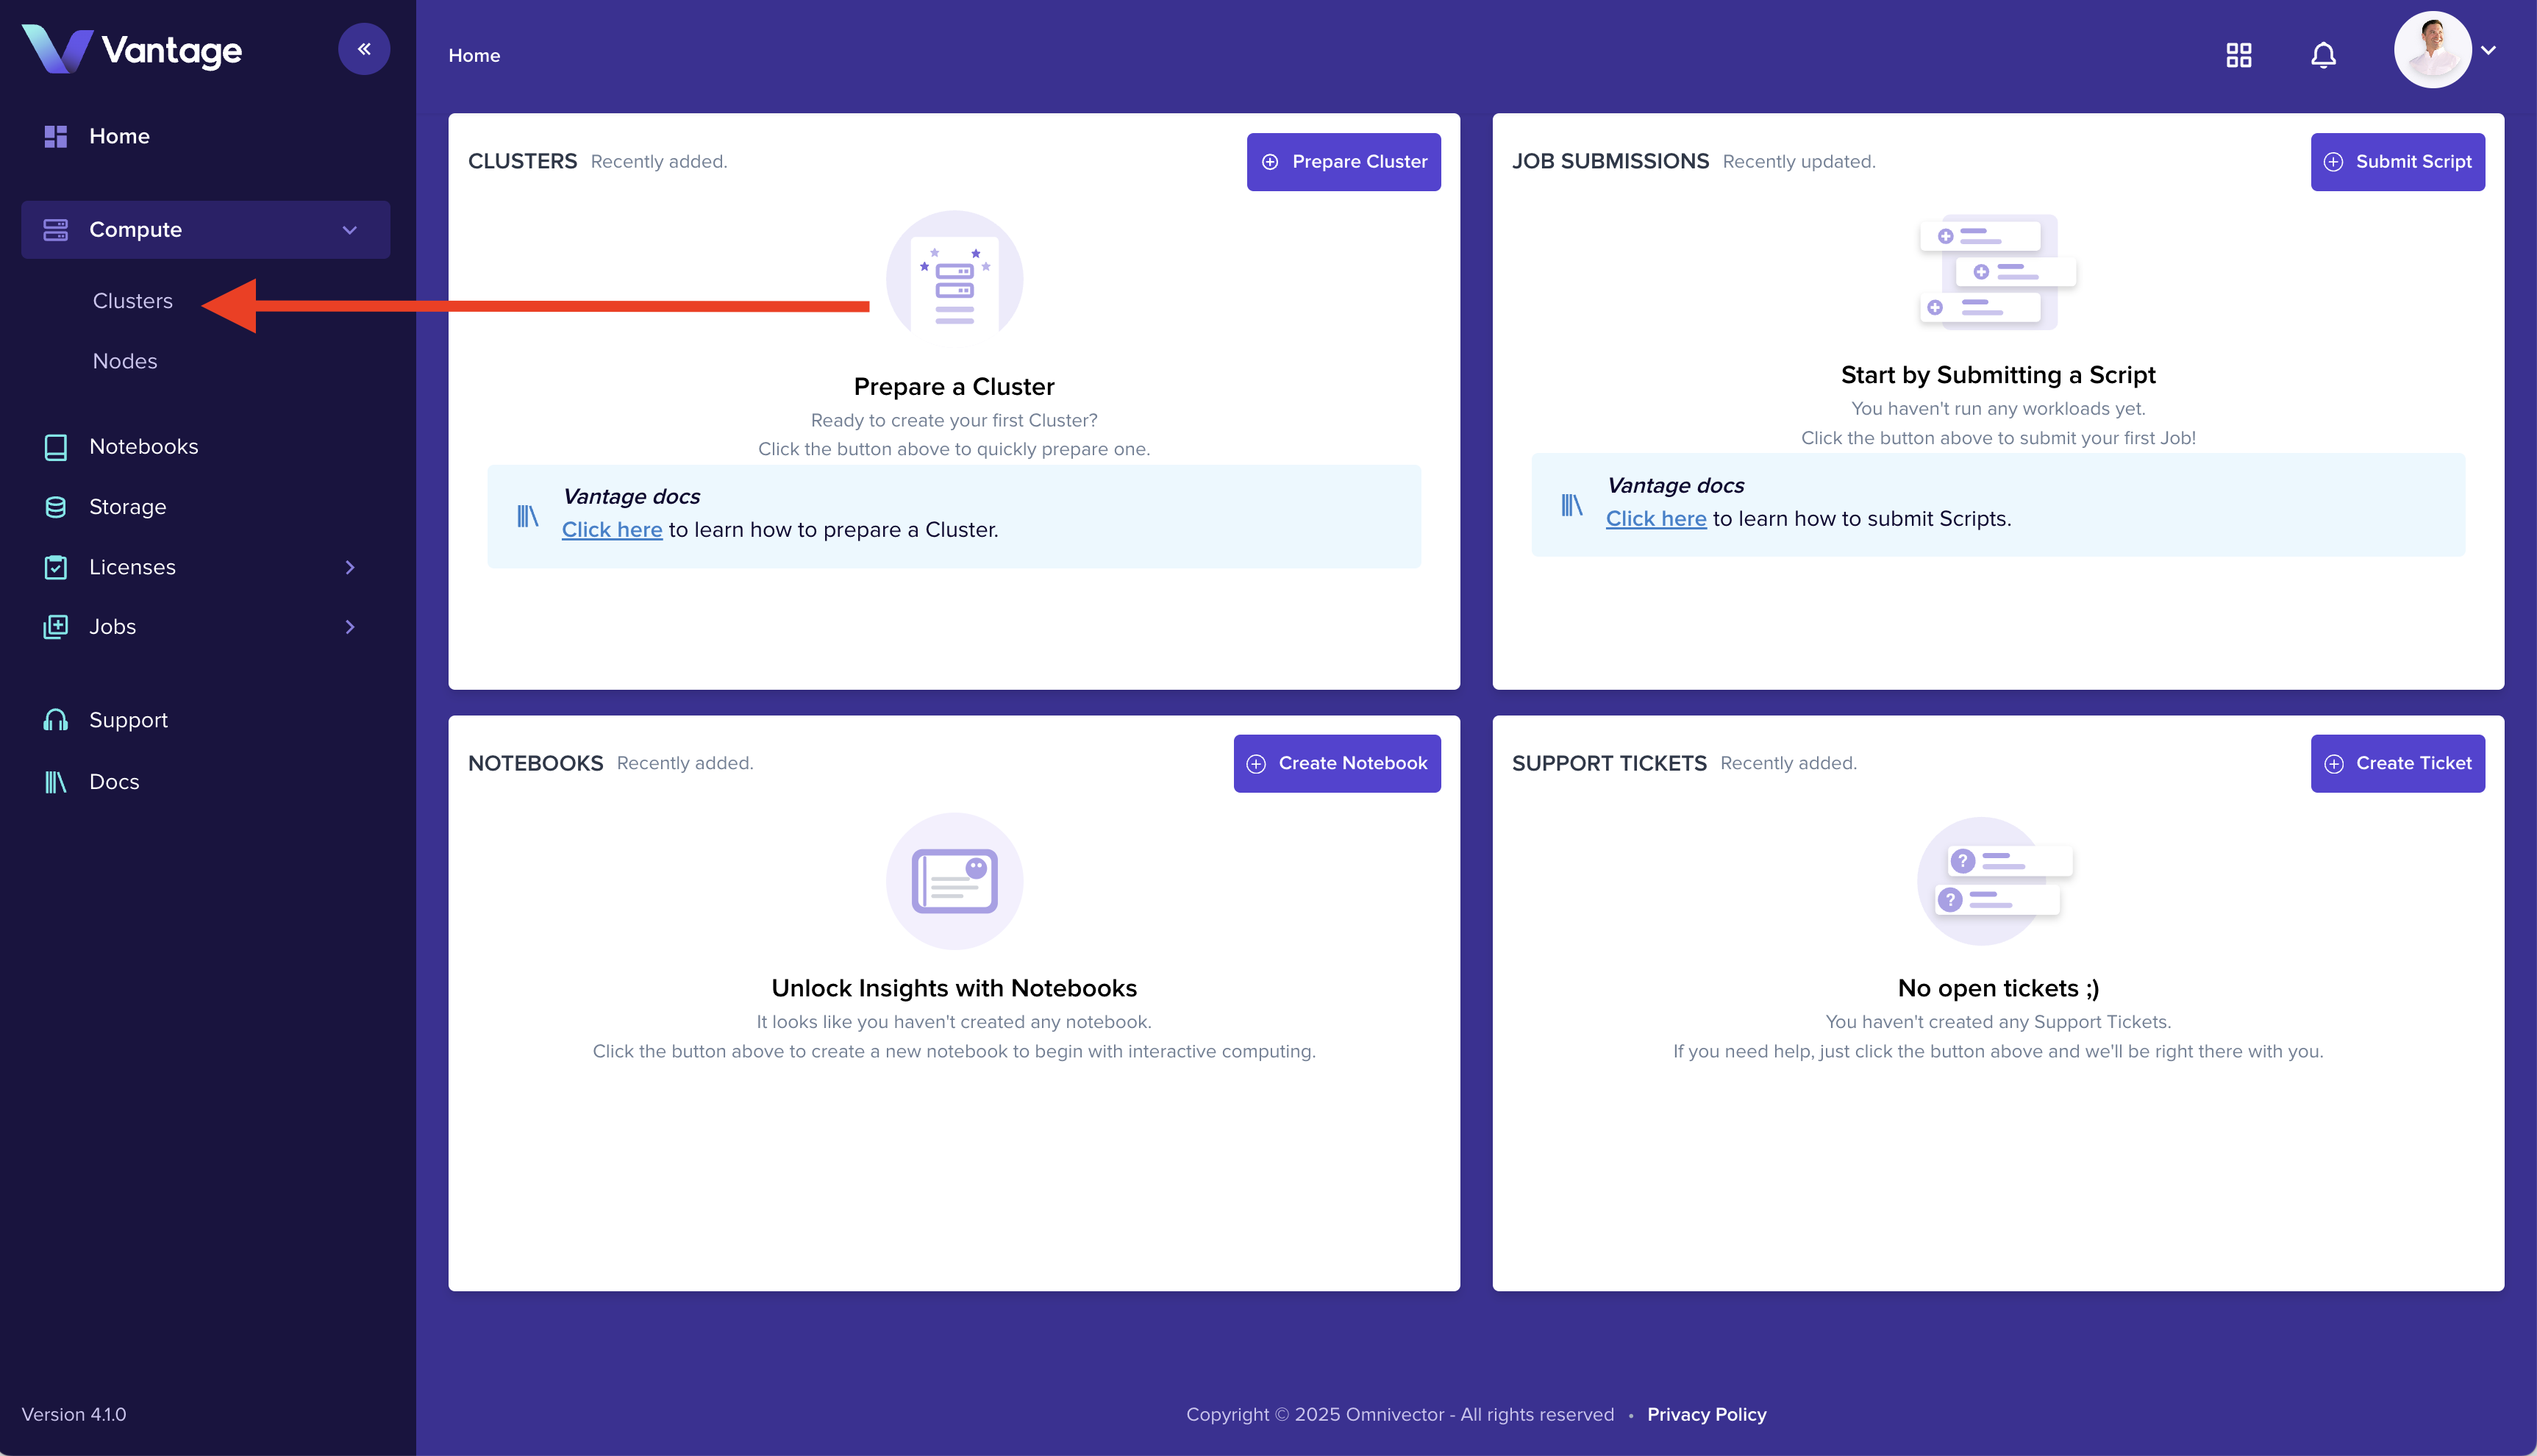
Task: Click the Support headset icon
Action: click(56, 720)
